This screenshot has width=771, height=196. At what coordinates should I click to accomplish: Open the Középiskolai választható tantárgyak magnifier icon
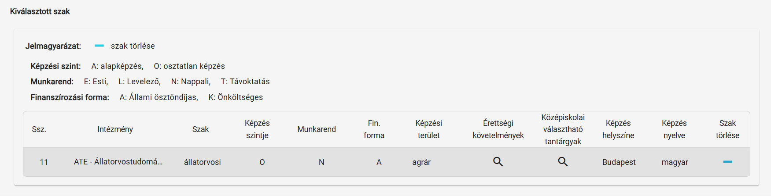[563, 162]
